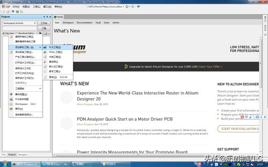This screenshot has height=167, width=268.
Task: Close the Projects panel
Action: pos(50,17)
